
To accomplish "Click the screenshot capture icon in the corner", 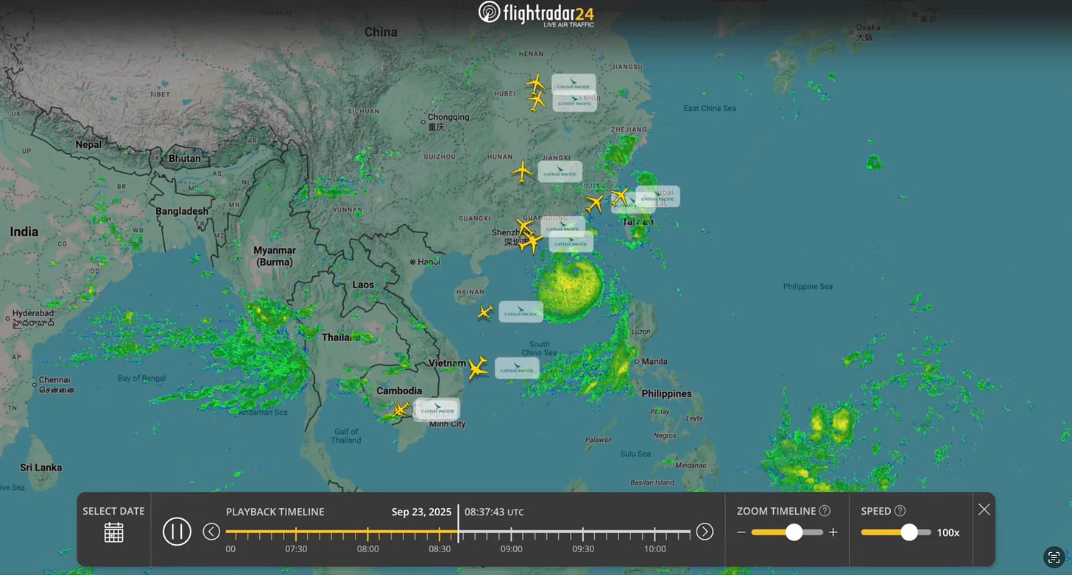I will (1054, 557).
